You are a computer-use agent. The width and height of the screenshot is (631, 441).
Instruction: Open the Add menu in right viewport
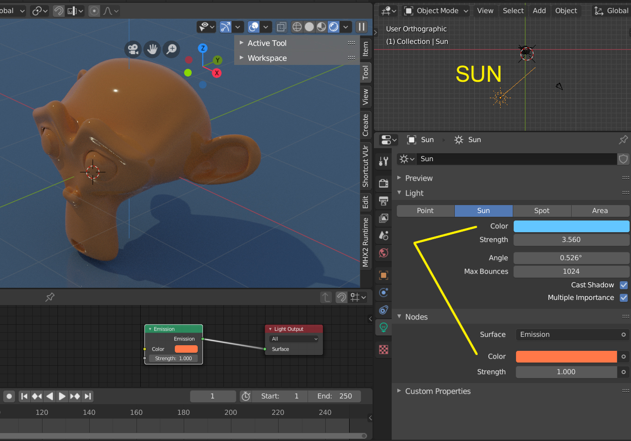tap(539, 11)
